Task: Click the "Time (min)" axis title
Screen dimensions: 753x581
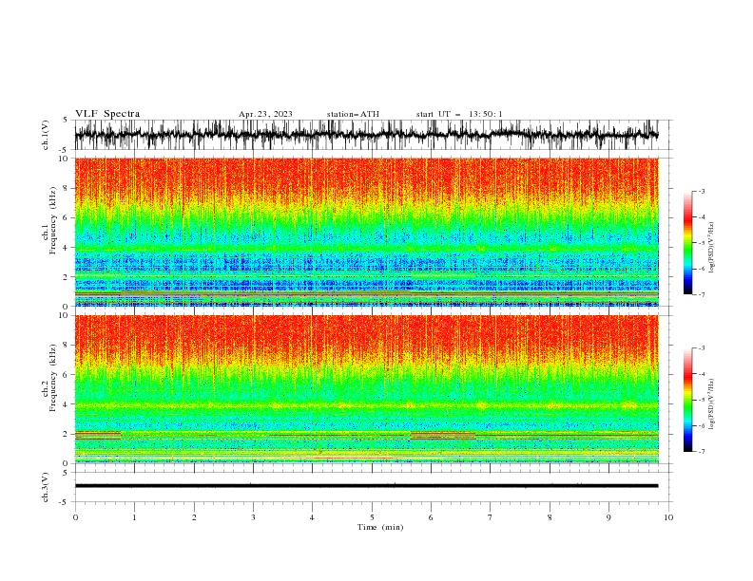Action: tap(380, 527)
